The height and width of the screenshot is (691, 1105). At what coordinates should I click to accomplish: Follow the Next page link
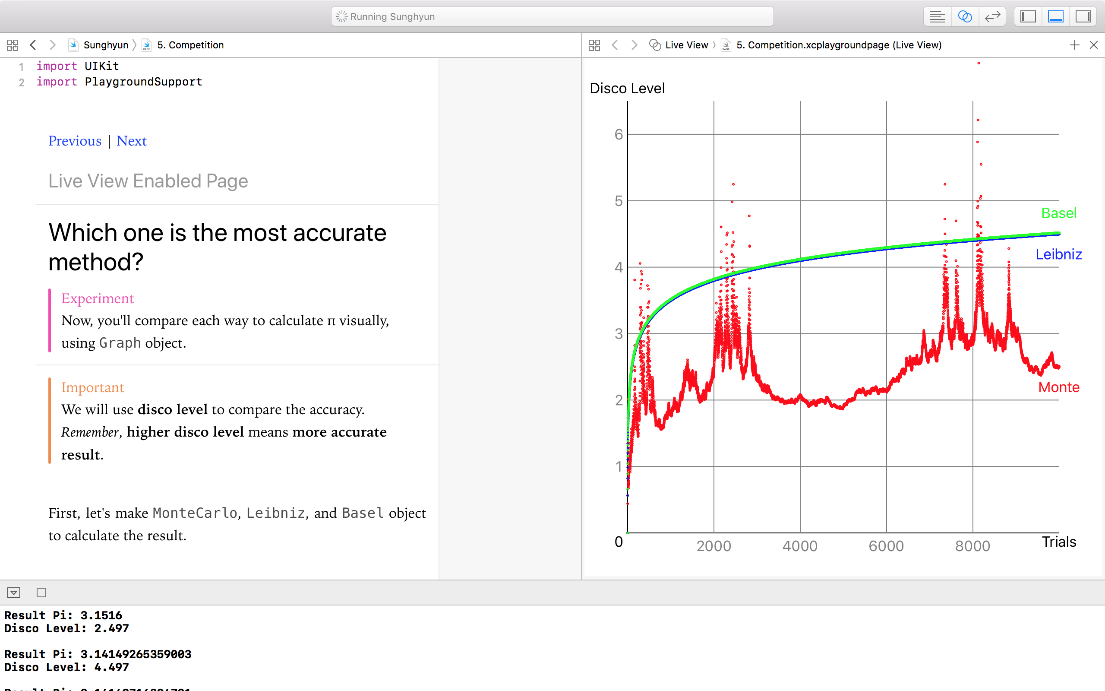132,141
